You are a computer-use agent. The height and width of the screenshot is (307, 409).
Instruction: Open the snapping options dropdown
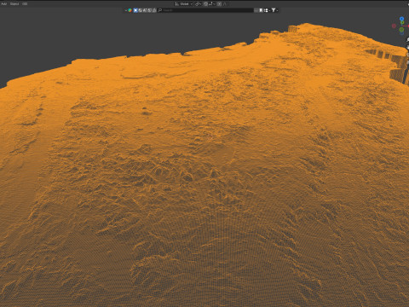click(x=212, y=4)
